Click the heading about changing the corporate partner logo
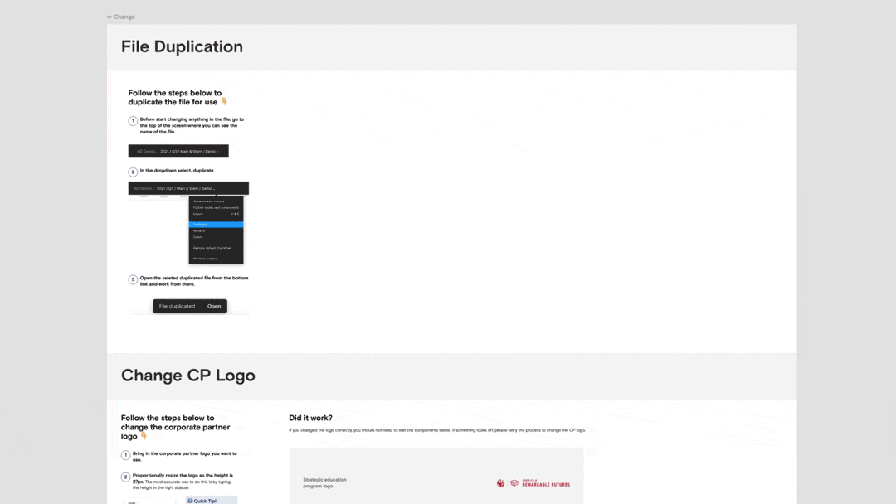Screen dimensions: 896x504 [x=175, y=427]
